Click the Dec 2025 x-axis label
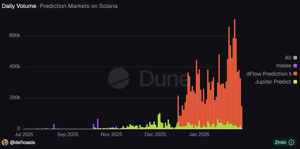 [155, 134]
